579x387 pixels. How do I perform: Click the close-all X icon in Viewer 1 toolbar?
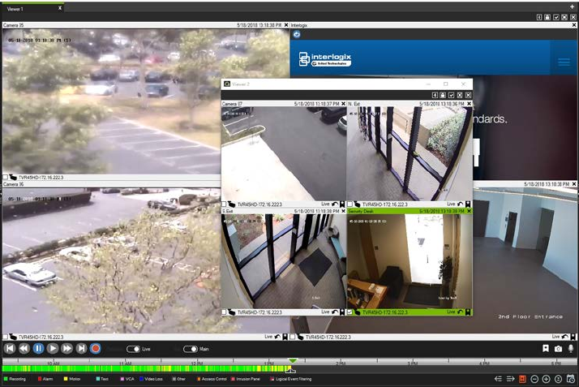tap(573, 17)
